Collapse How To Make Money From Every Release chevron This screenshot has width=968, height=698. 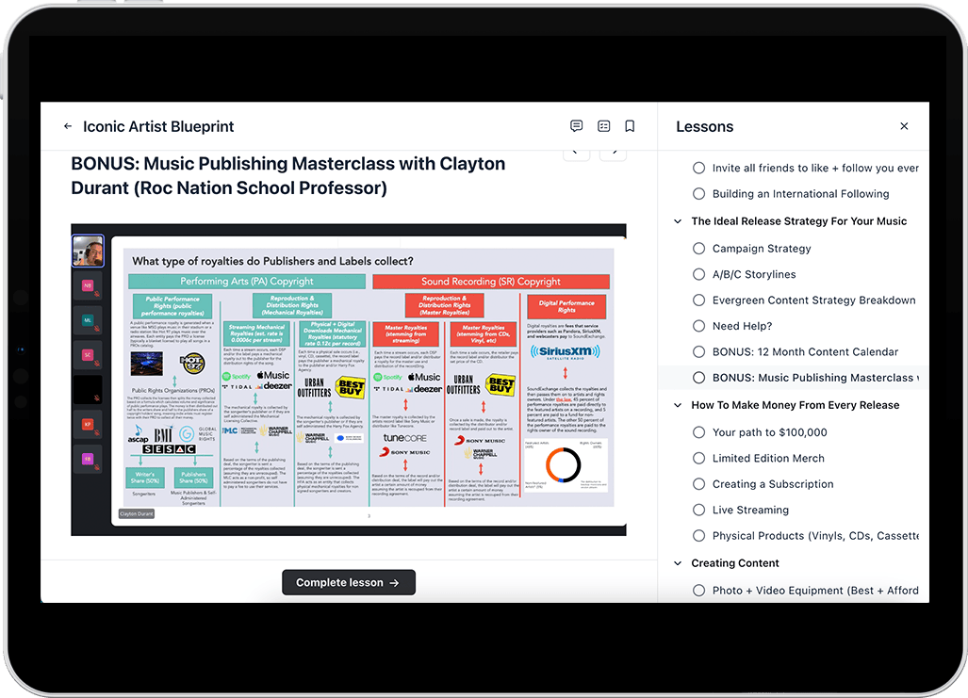coord(678,405)
